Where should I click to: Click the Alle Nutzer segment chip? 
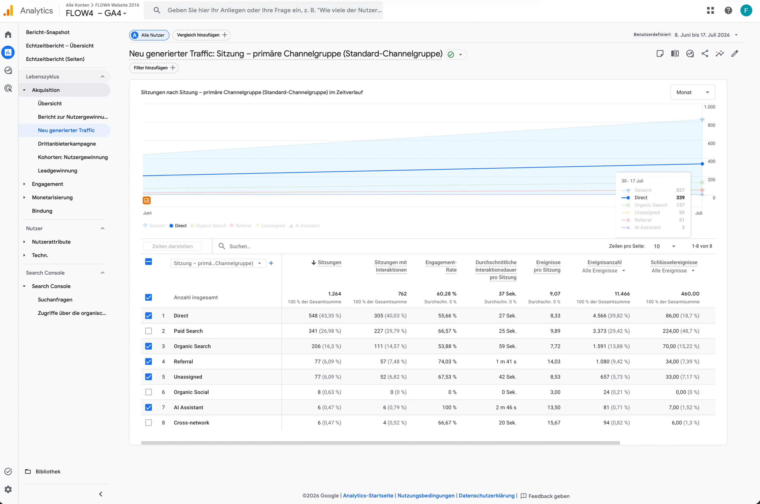149,35
